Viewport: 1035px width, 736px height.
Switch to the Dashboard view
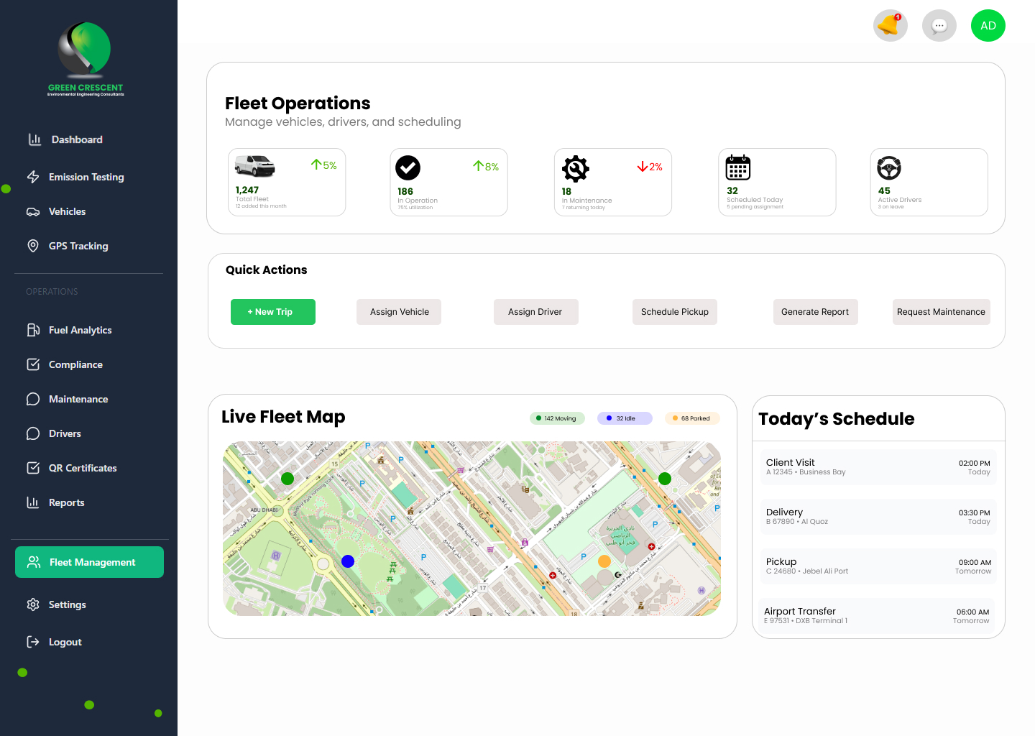76,139
